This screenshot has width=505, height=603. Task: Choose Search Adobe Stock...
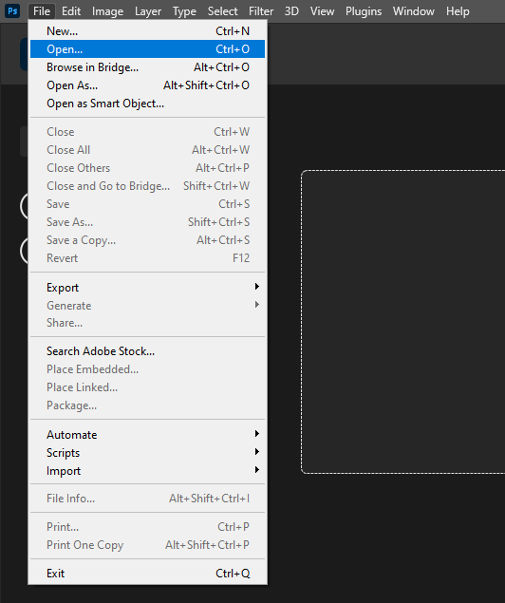click(x=147, y=351)
